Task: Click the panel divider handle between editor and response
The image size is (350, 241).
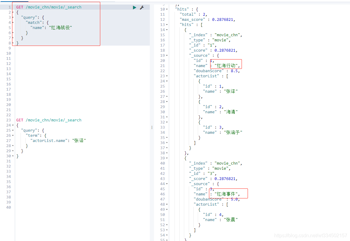Action: 152,127
